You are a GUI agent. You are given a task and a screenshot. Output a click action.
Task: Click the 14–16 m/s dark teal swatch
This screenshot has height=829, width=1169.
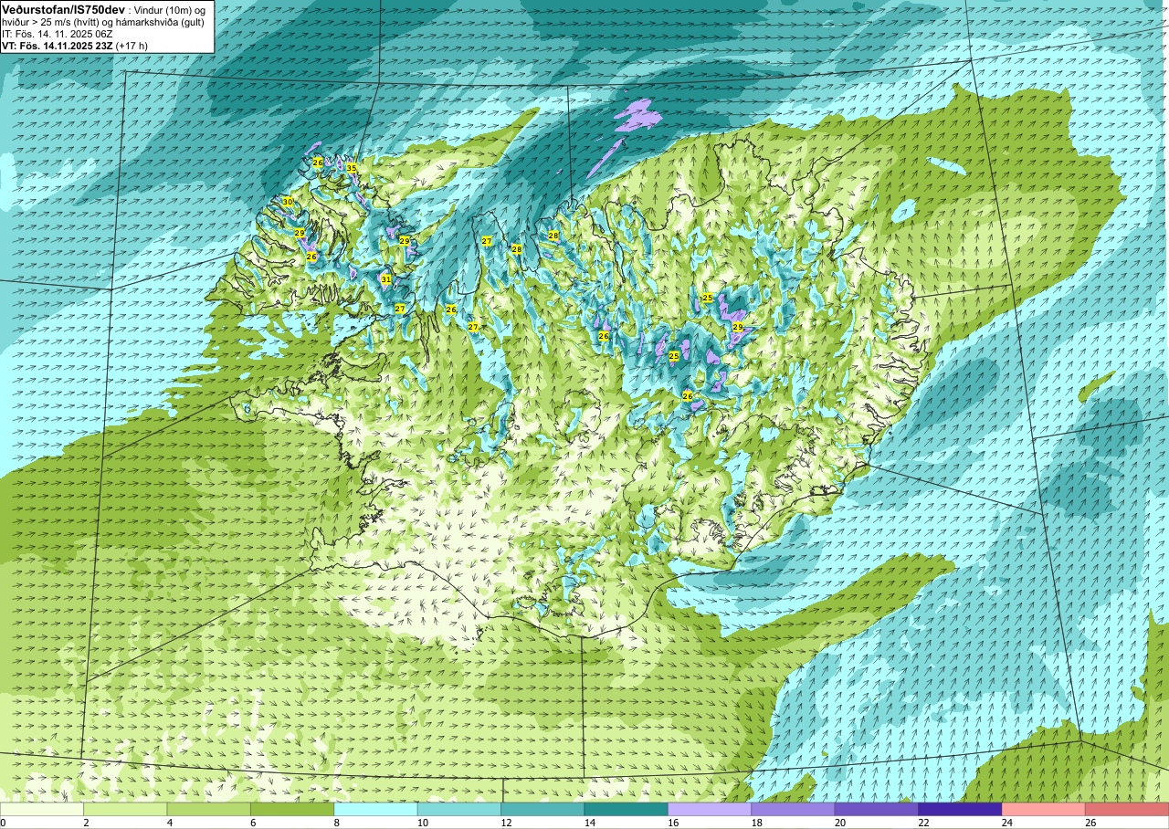coord(627,809)
